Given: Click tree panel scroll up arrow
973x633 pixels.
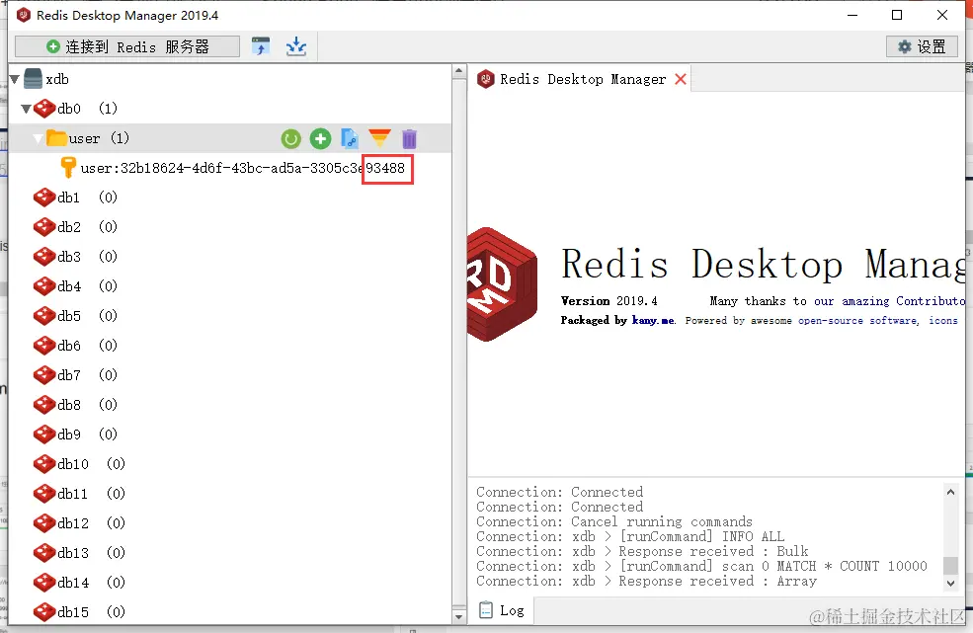Looking at the screenshot, I should (458, 71).
